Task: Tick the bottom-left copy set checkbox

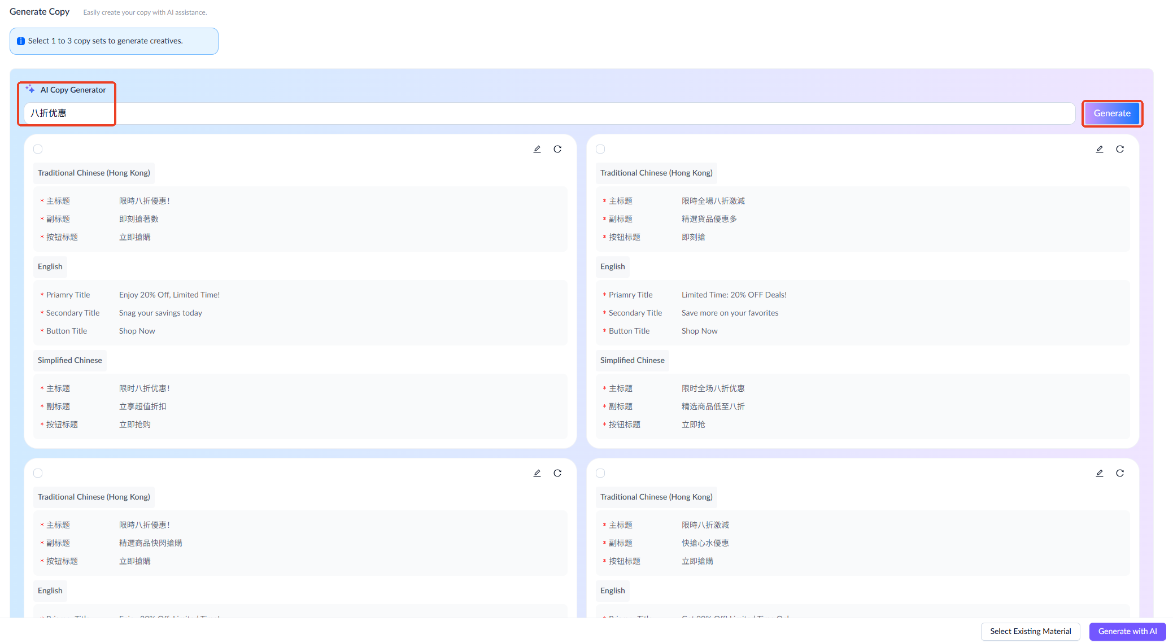Action: (x=38, y=473)
